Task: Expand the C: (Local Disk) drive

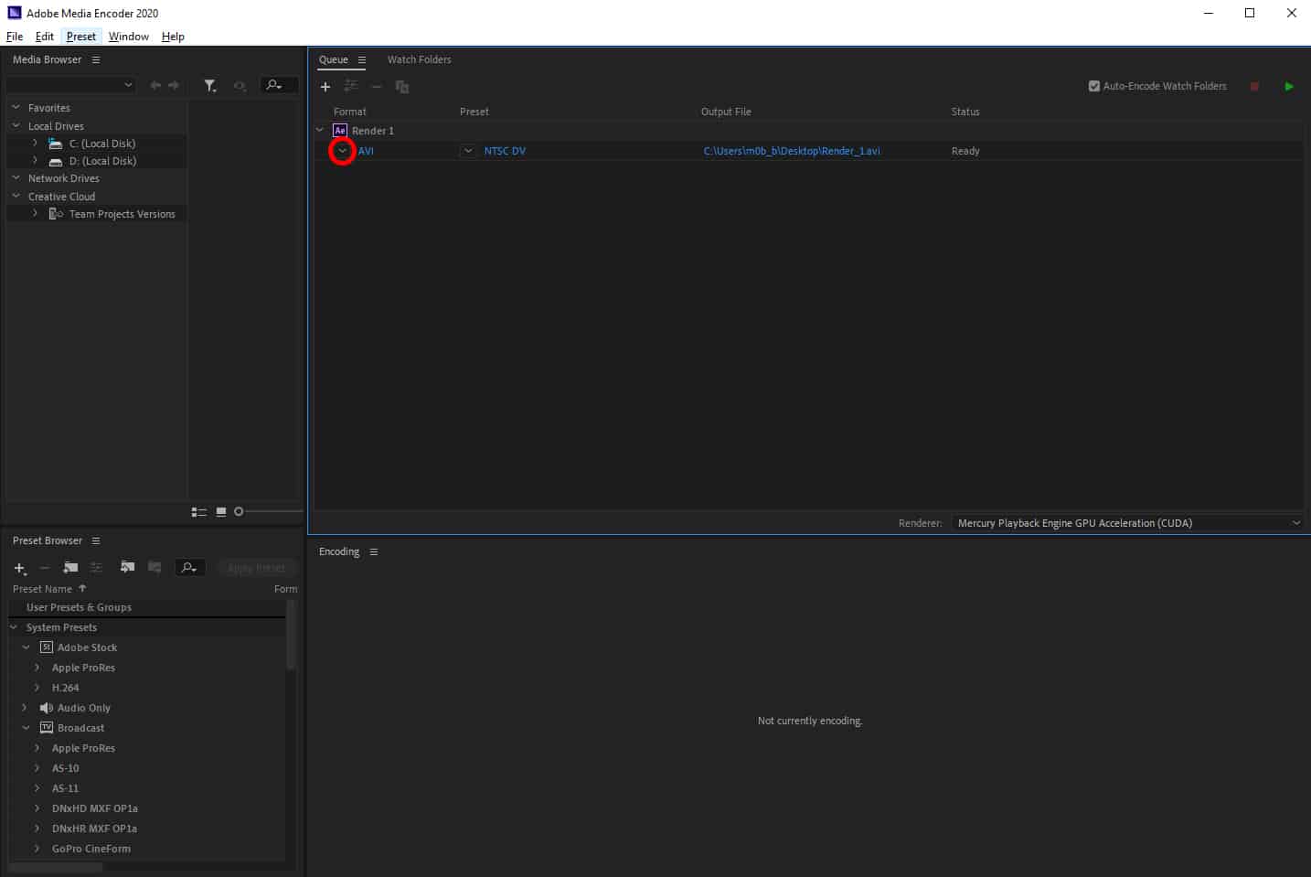Action: [x=36, y=143]
